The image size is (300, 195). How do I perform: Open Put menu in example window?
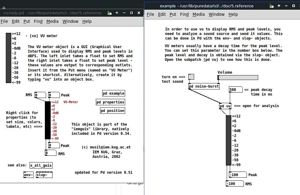173,14
